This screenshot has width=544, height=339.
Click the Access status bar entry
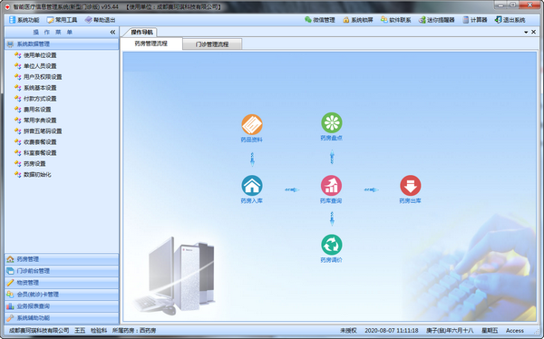click(x=515, y=331)
